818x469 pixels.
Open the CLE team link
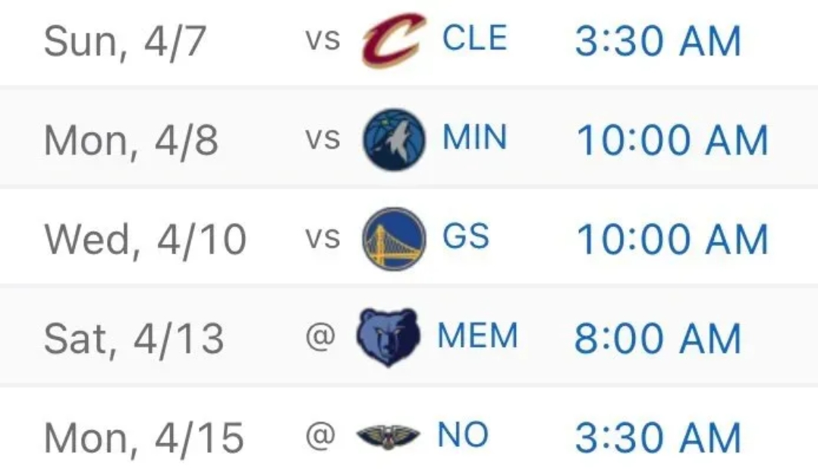[x=474, y=38]
